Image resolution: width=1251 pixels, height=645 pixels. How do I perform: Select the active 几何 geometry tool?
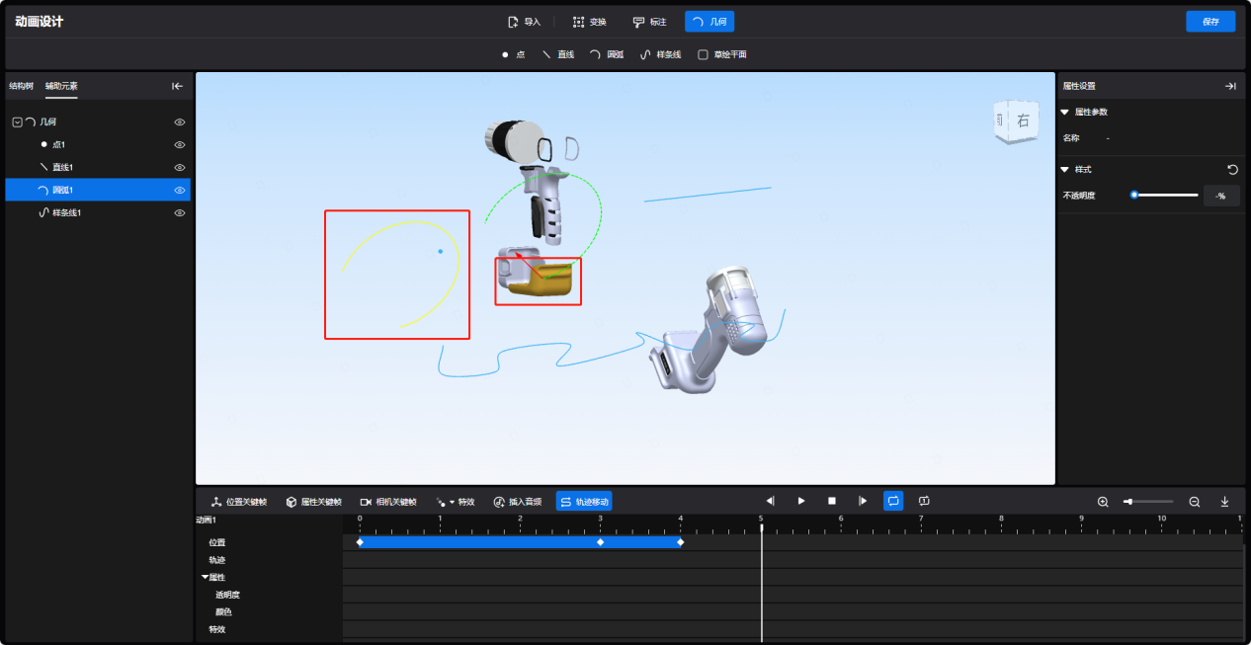709,22
